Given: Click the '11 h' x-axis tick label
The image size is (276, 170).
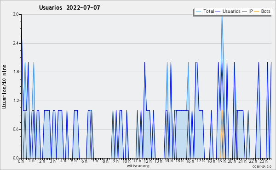Looking at the screenshot, I should (x=137, y=161).
